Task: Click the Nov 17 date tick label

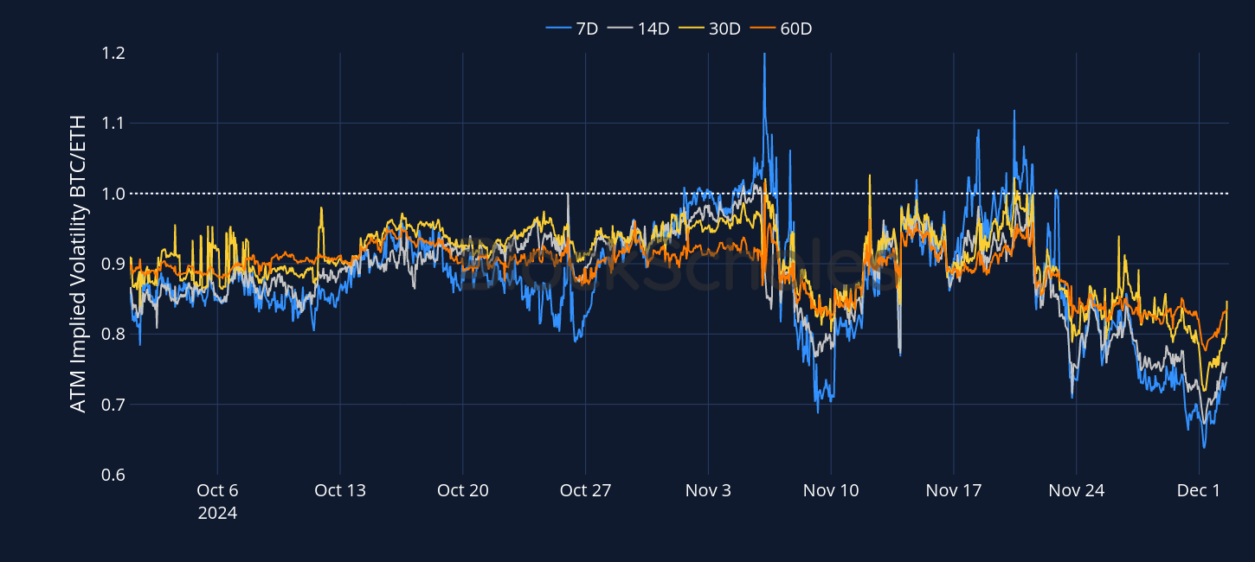Action: [954, 490]
